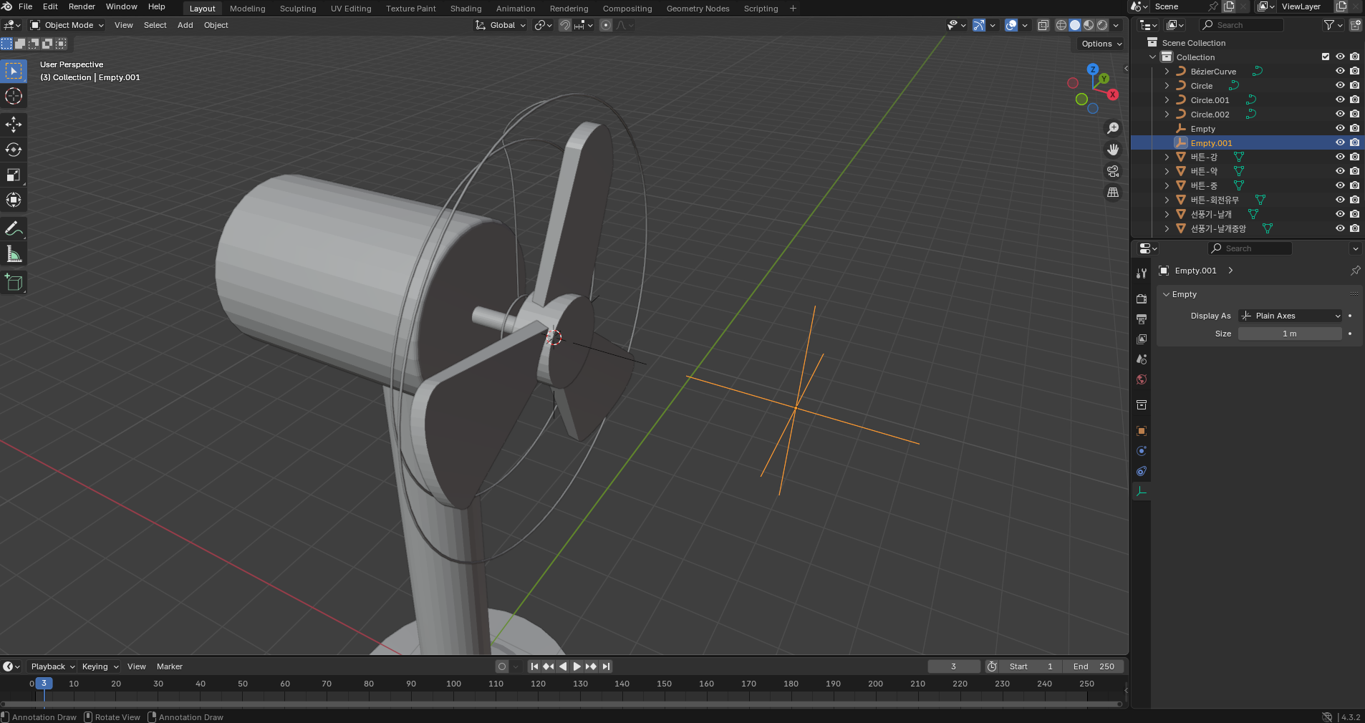1365x723 pixels.
Task: Open the Keying popover
Action: point(99,666)
